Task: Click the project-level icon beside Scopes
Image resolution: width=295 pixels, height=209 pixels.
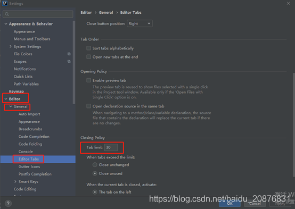Action: [69, 62]
